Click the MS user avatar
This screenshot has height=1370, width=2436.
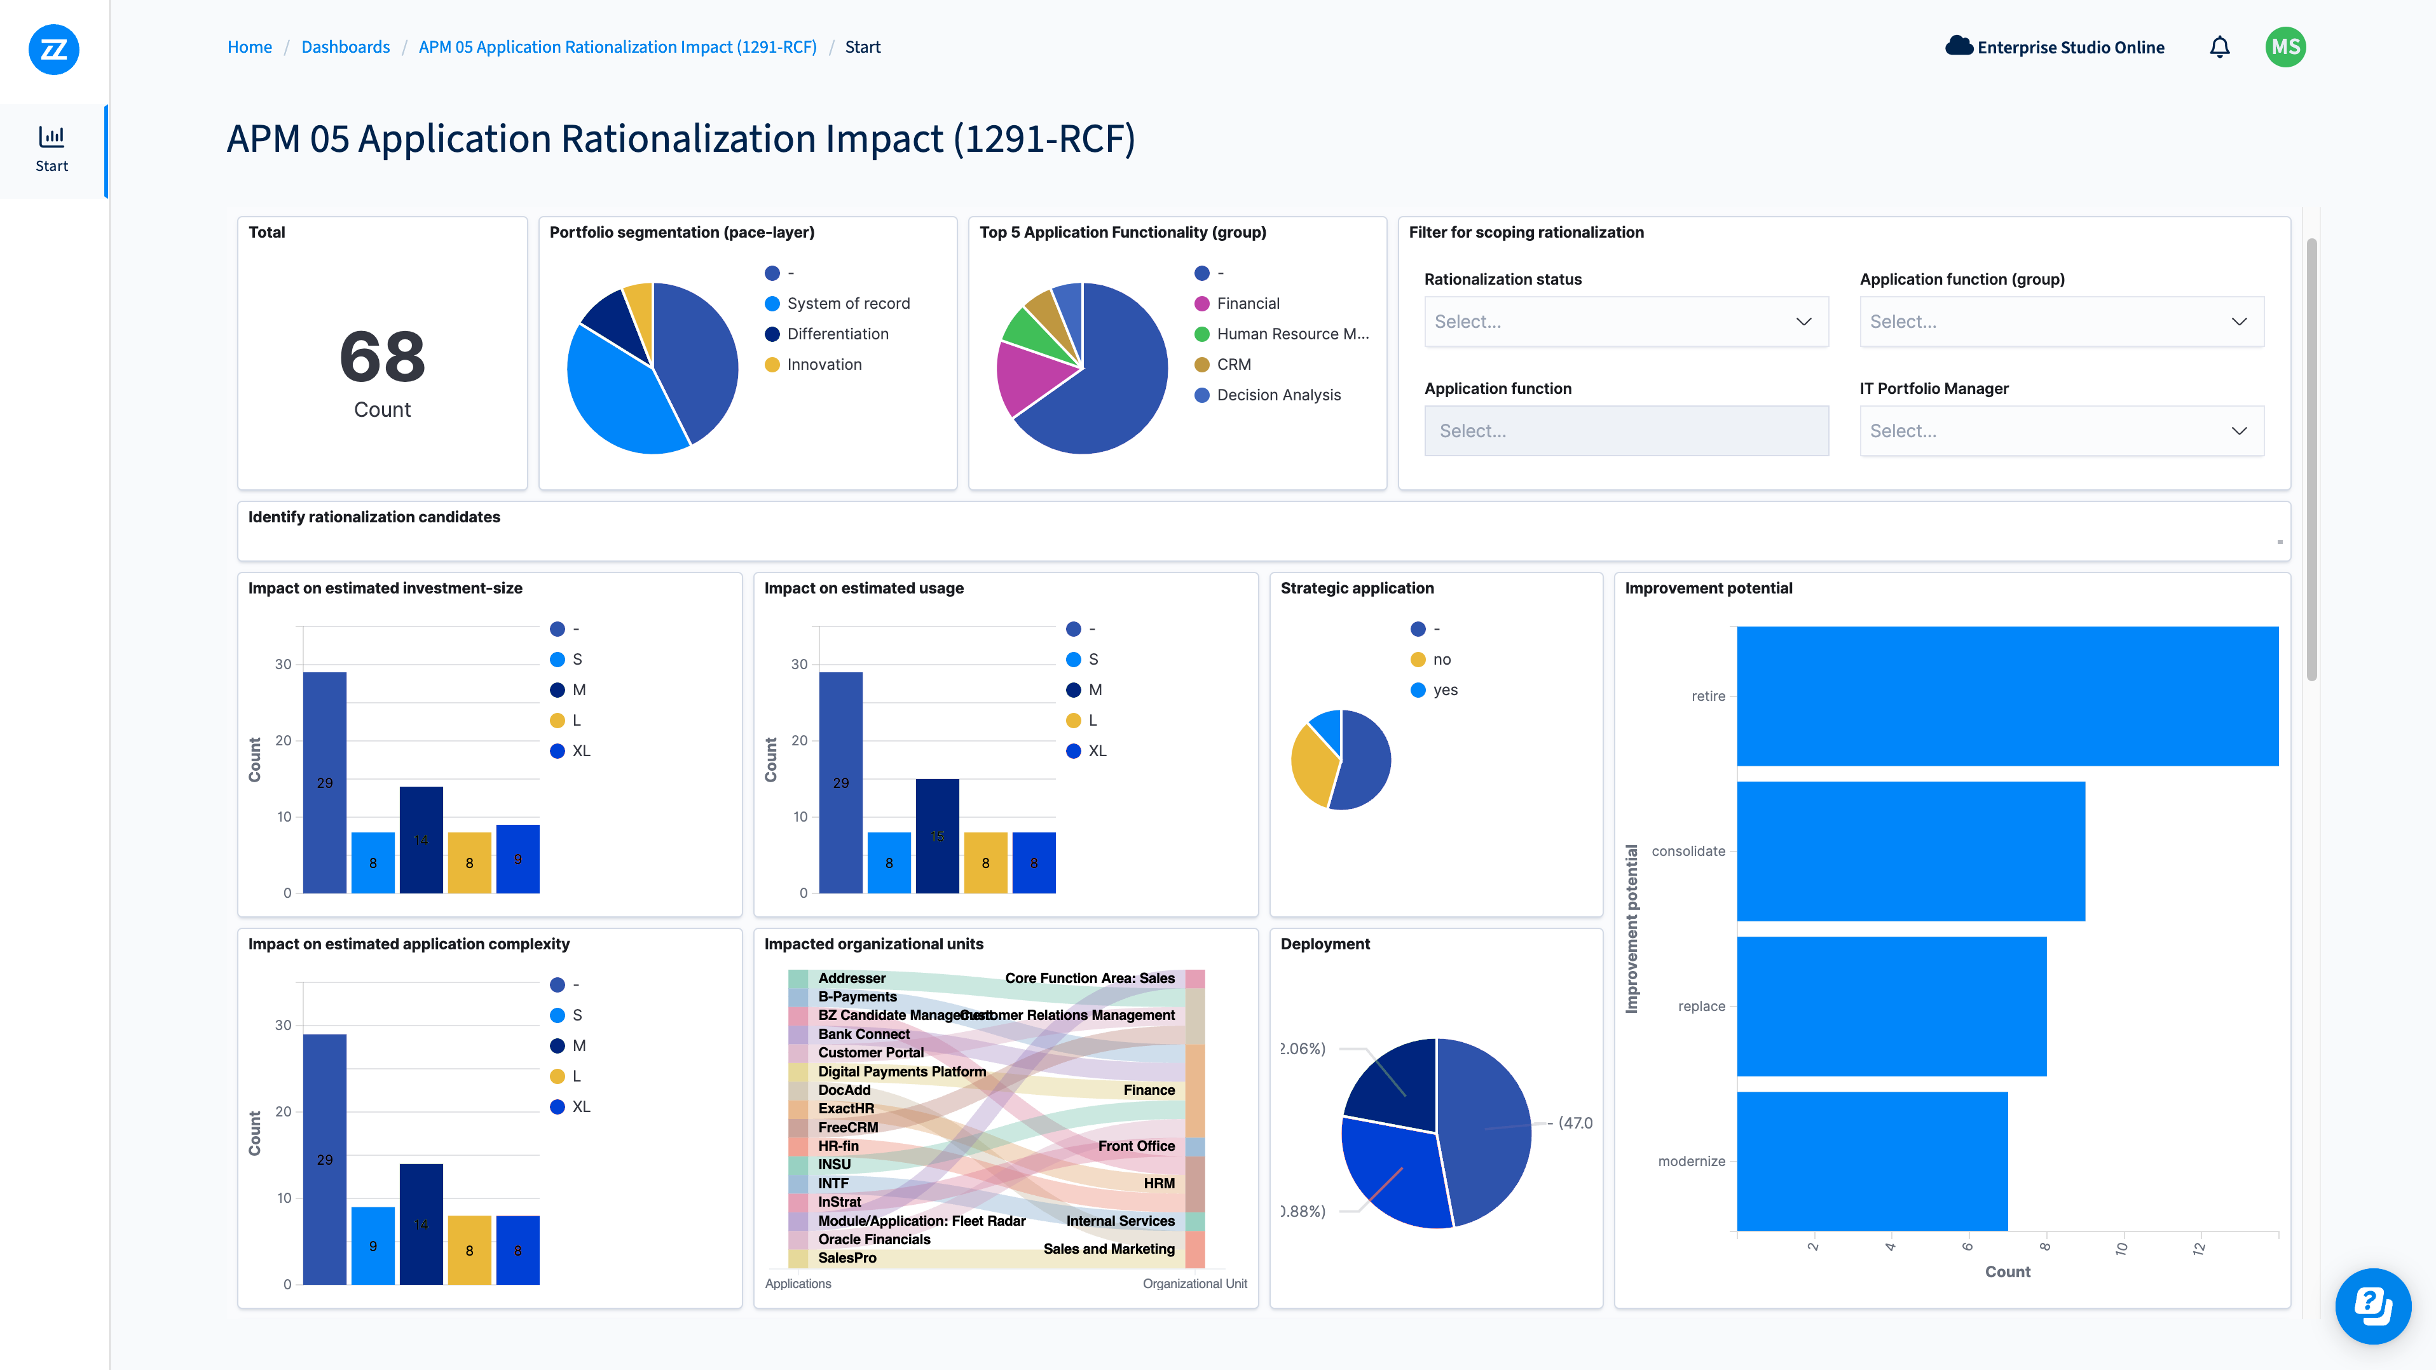[2285, 46]
